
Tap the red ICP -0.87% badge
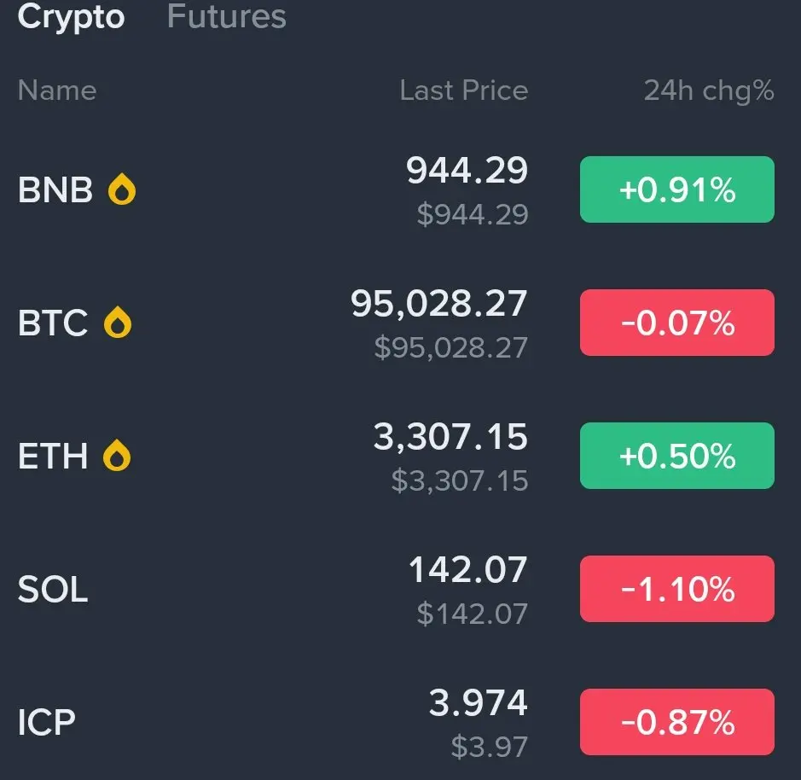click(x=676, y=722)
